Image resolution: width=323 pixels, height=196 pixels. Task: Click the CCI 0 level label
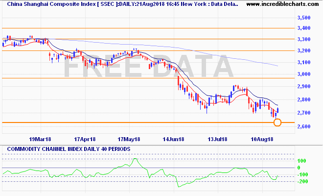[299, 168]
